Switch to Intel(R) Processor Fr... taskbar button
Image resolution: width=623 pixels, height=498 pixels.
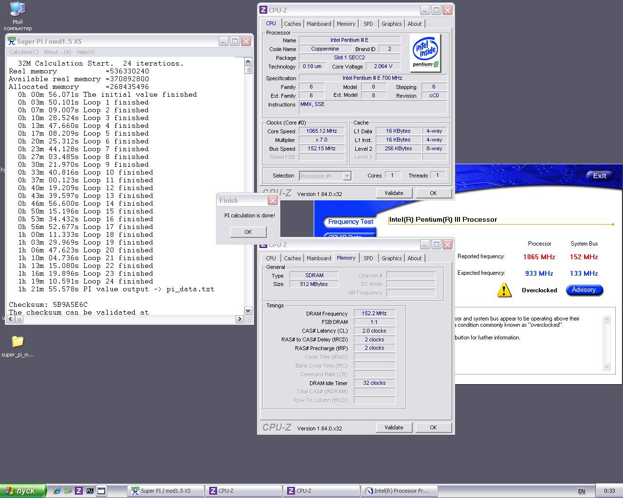point(400,491)
